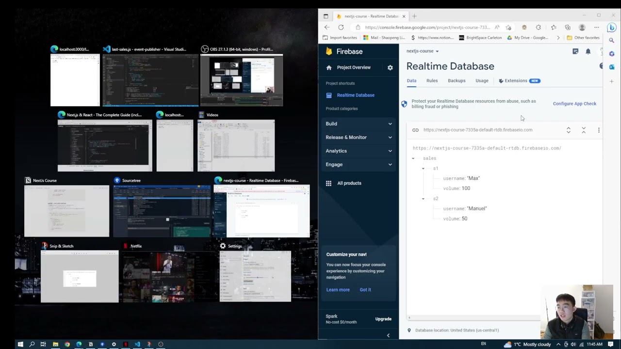Select the Sourcetree window thumbnail

[162, 211]
